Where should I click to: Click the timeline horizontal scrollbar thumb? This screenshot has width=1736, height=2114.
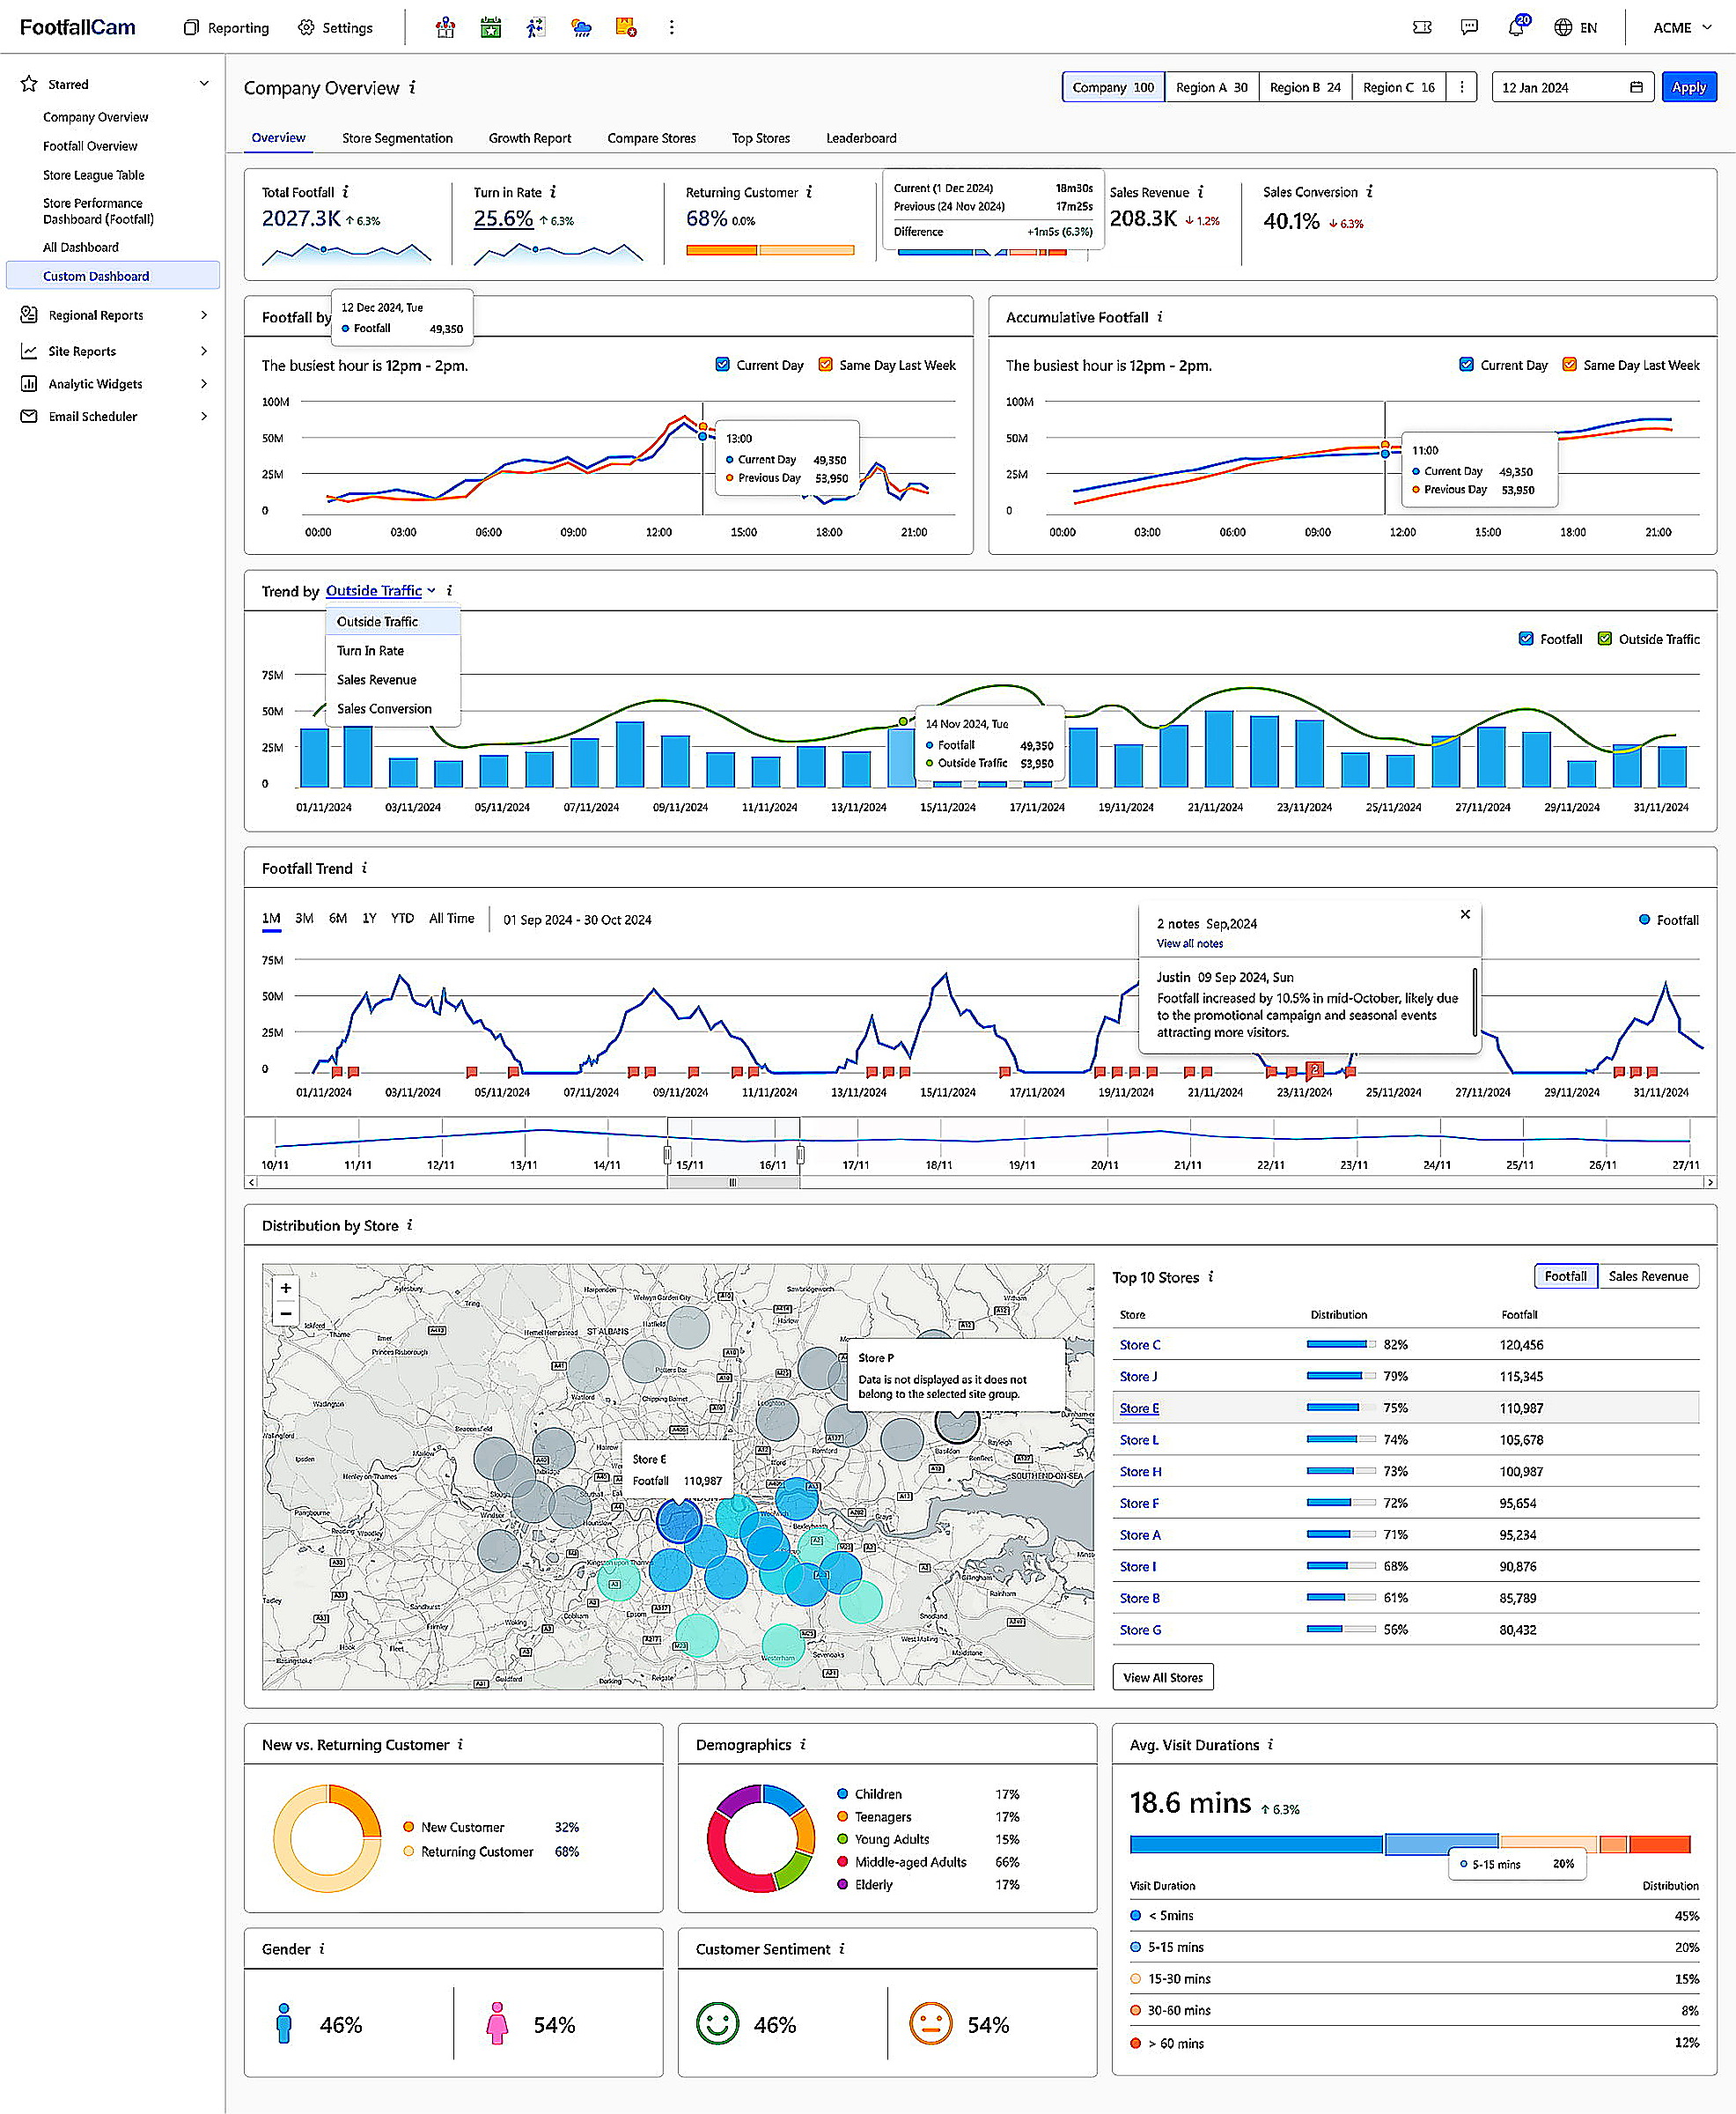coord(733,1183)
